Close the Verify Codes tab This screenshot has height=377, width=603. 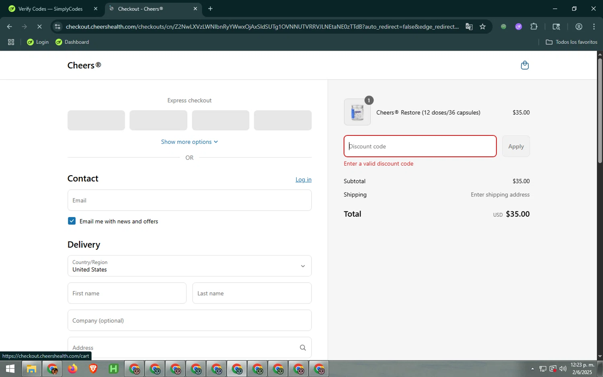[x=95, y=8]
